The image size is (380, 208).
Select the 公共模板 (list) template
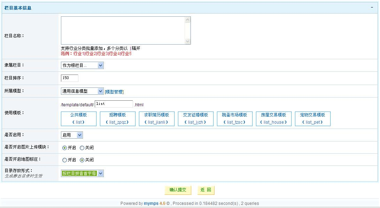[78, 119]
